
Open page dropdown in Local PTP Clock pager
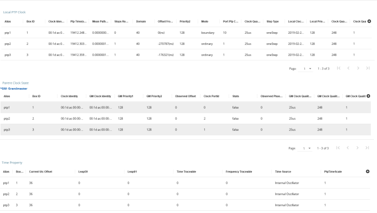tap(306, 69)
